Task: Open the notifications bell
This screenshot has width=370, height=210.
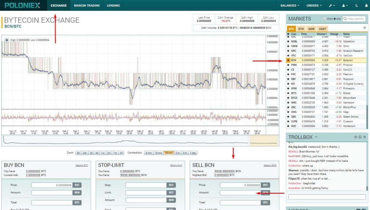Action: [366, 5]
